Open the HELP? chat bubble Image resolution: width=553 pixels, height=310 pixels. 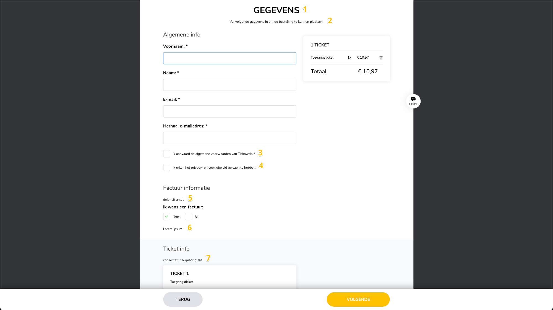click(413, 101)
